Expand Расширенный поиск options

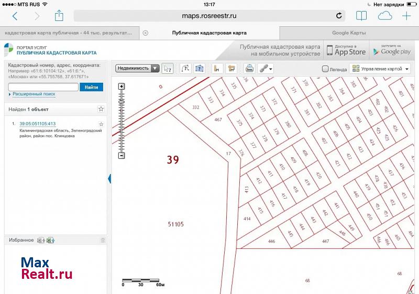(x=34, y=94)
